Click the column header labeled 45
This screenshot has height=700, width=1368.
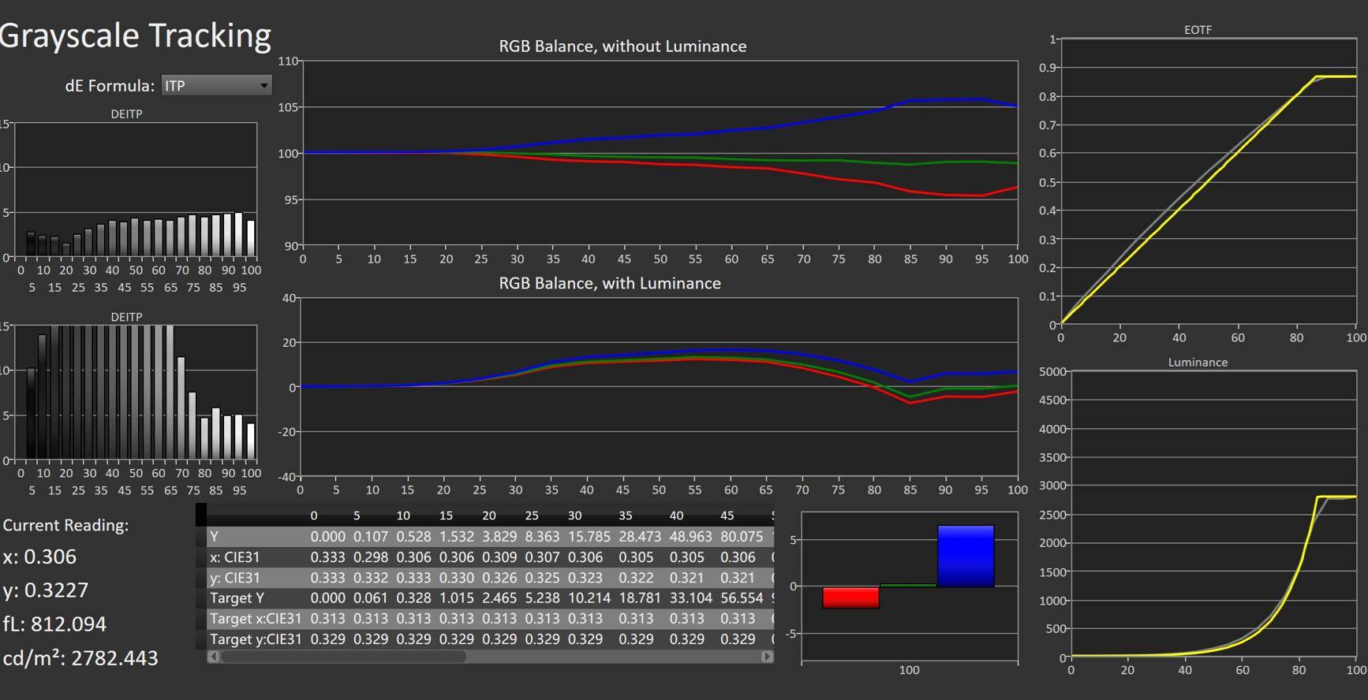tap(727, 516)
